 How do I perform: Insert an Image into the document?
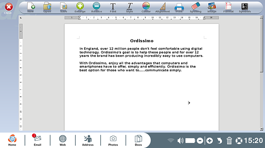pos(212,8)
